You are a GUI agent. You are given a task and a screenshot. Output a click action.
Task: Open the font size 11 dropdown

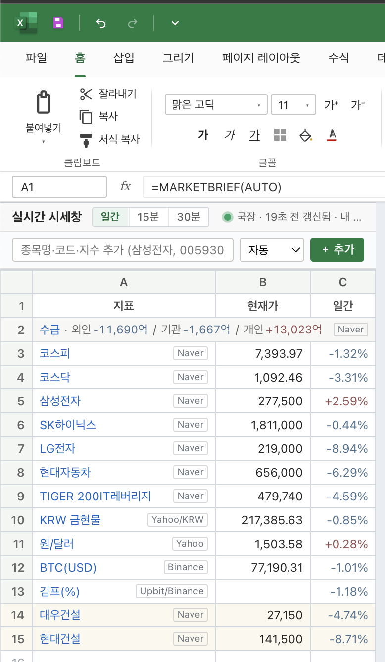click(293, 105)
